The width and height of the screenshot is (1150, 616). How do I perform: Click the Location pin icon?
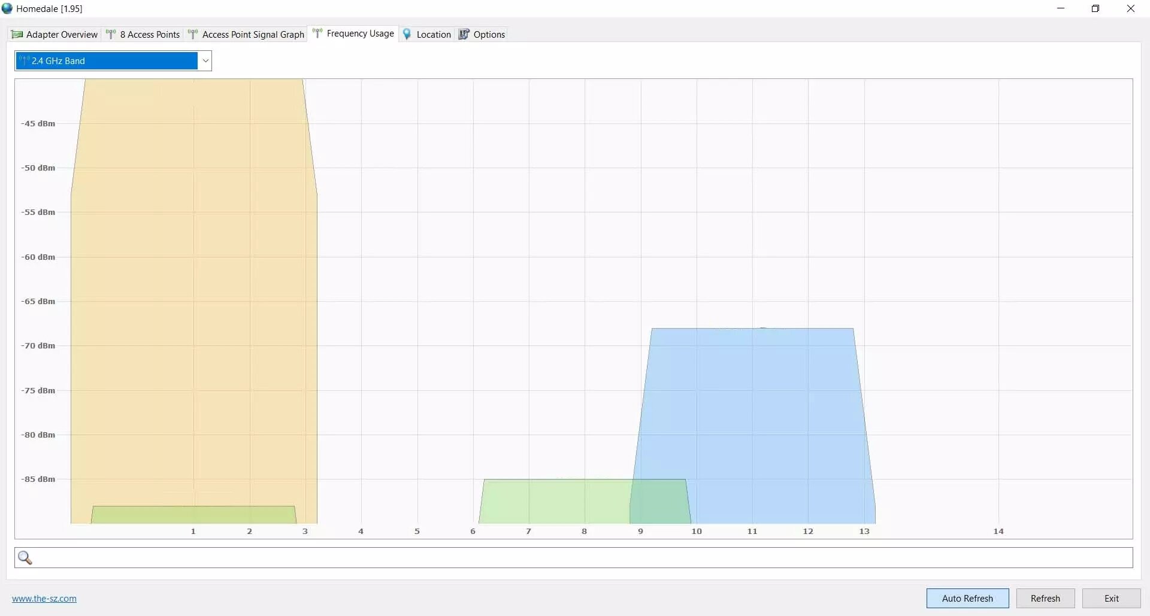pos(407,34)
